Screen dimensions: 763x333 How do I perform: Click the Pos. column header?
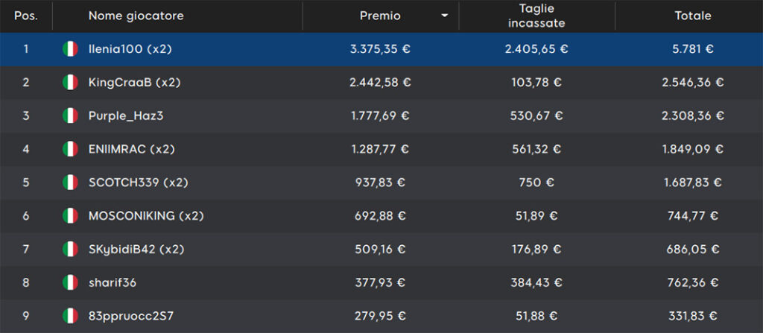point(26,16)
